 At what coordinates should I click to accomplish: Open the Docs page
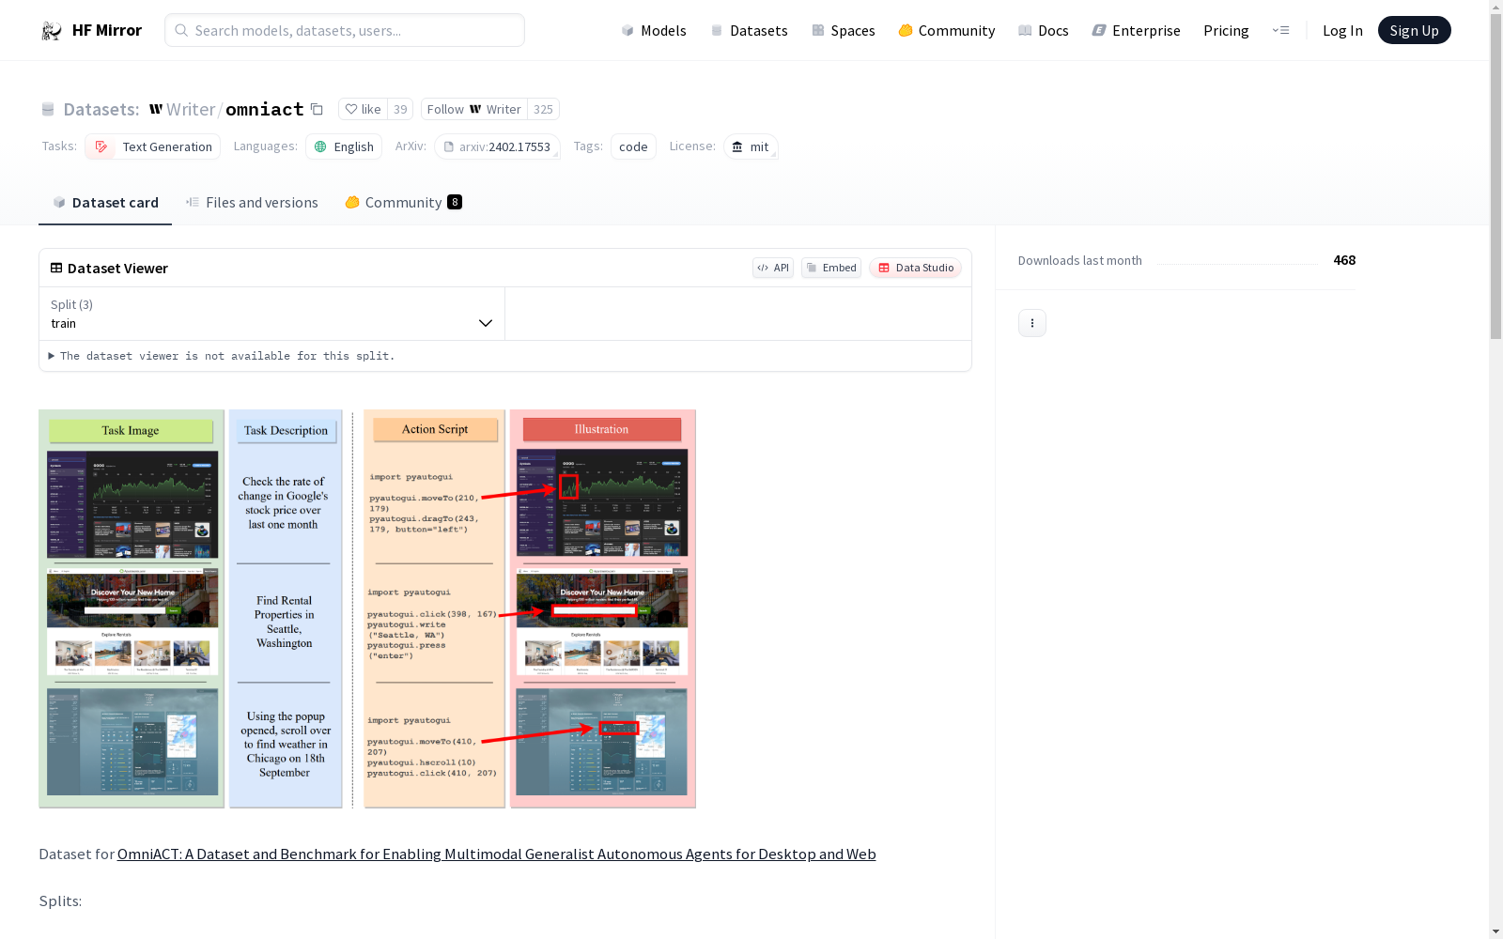click(x=1044, y=30)
